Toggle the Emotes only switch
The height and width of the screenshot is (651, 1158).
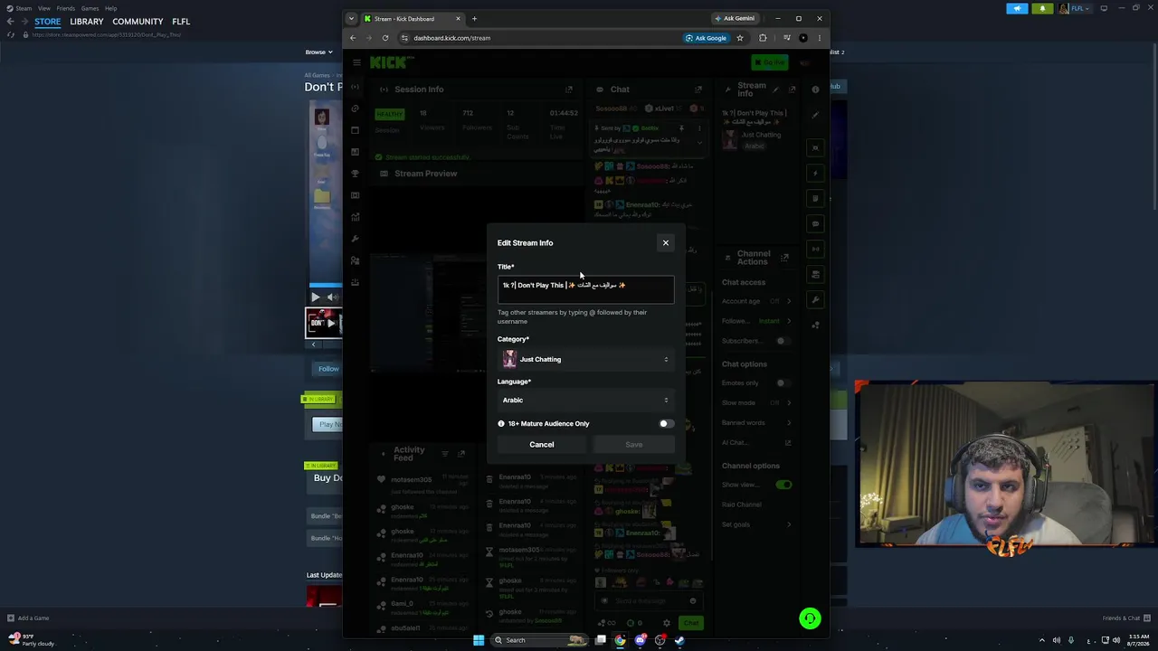783,382
